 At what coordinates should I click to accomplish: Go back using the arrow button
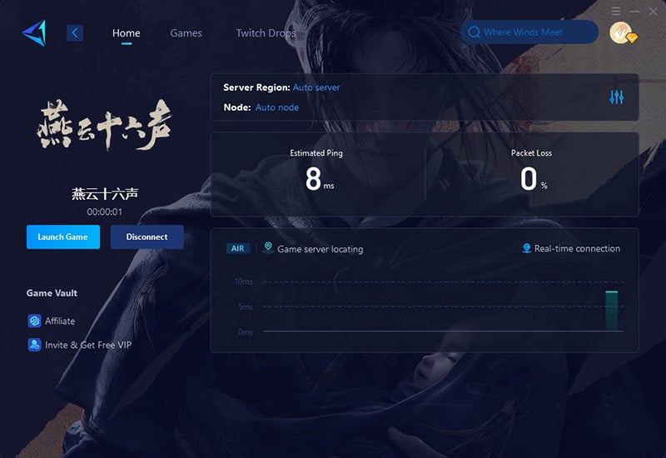click(x=75, y=32)
